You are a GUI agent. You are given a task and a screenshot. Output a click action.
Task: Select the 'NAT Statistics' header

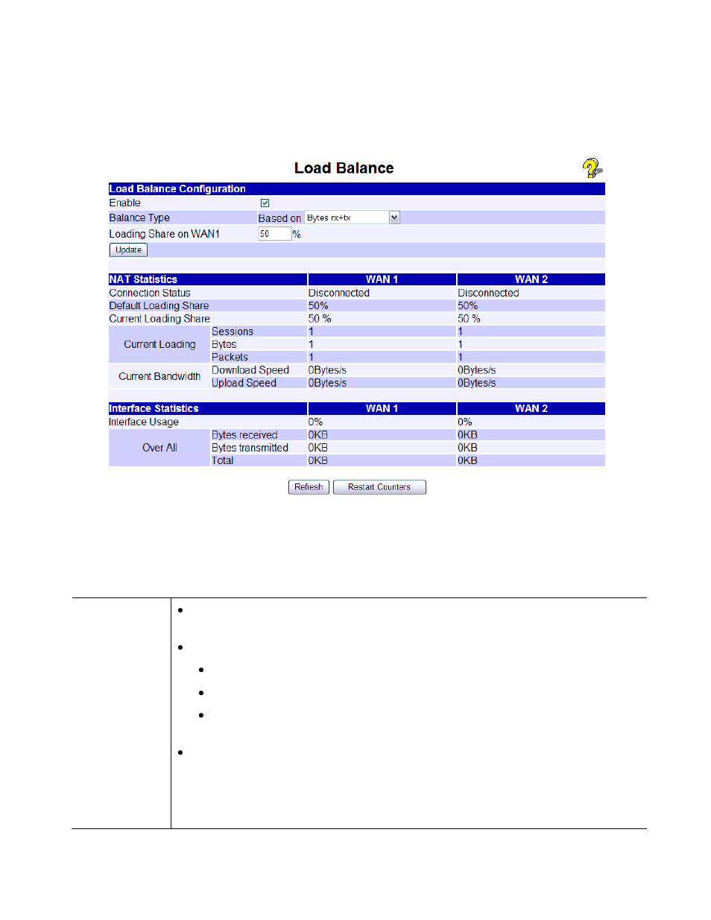coord(143,279)
